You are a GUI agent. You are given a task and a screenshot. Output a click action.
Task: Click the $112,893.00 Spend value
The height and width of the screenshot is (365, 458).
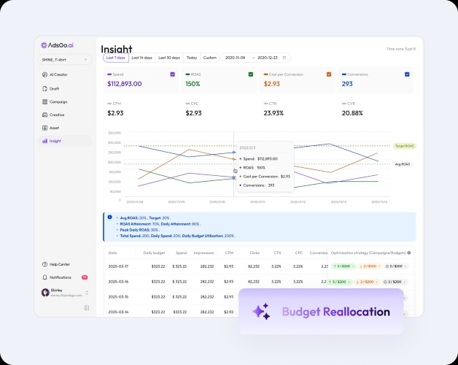pos(125,84)
